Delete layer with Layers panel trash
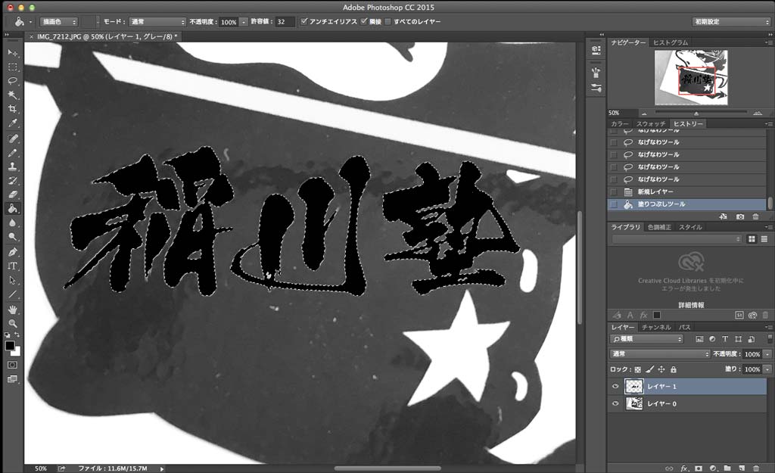 [756, 468]
